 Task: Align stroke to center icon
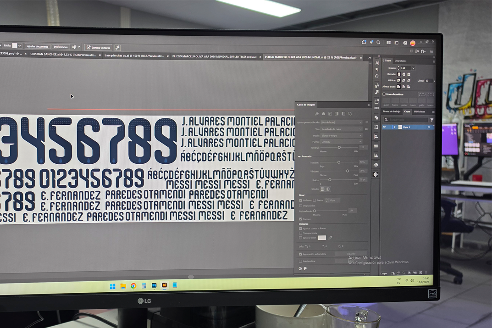coord(398,87)
